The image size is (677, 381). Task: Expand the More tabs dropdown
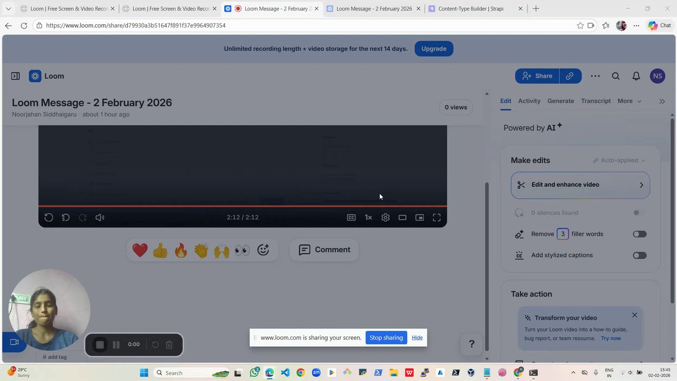(629, 101)
